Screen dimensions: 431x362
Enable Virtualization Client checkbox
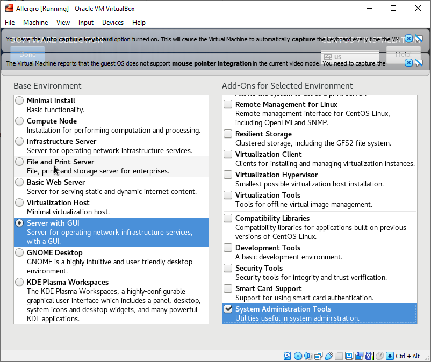pyautogui.click(x=228, y=154)
